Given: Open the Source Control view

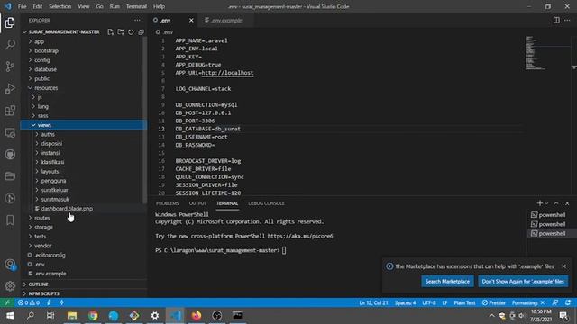Looking at the screenshot, I should pyautogui.click(x=10, y=67).
